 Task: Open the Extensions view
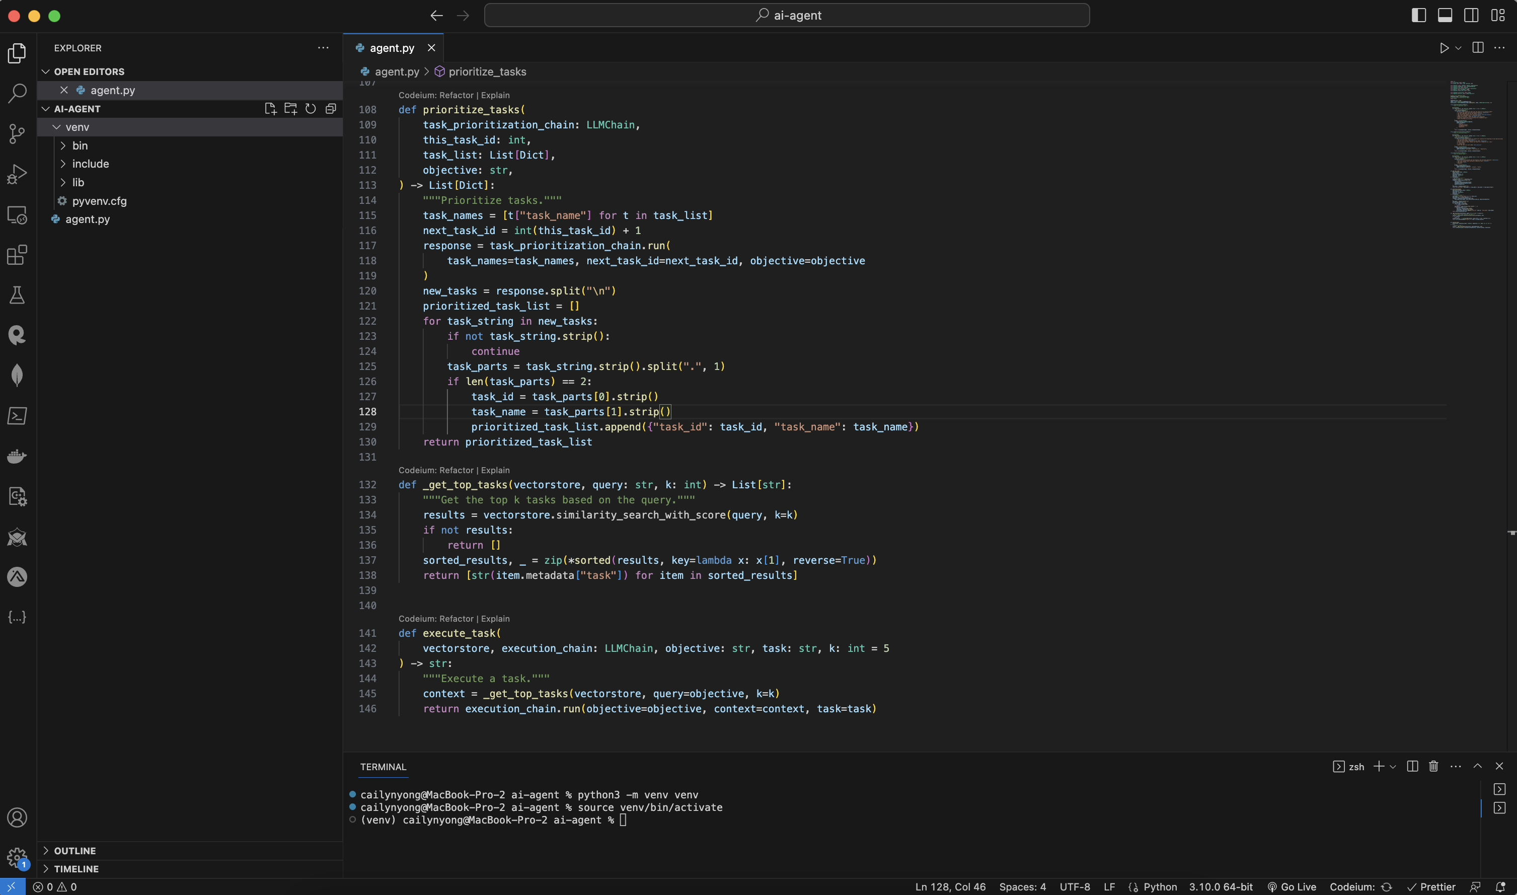pos(17,255)
